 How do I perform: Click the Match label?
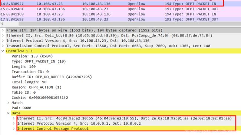point(17,103)
